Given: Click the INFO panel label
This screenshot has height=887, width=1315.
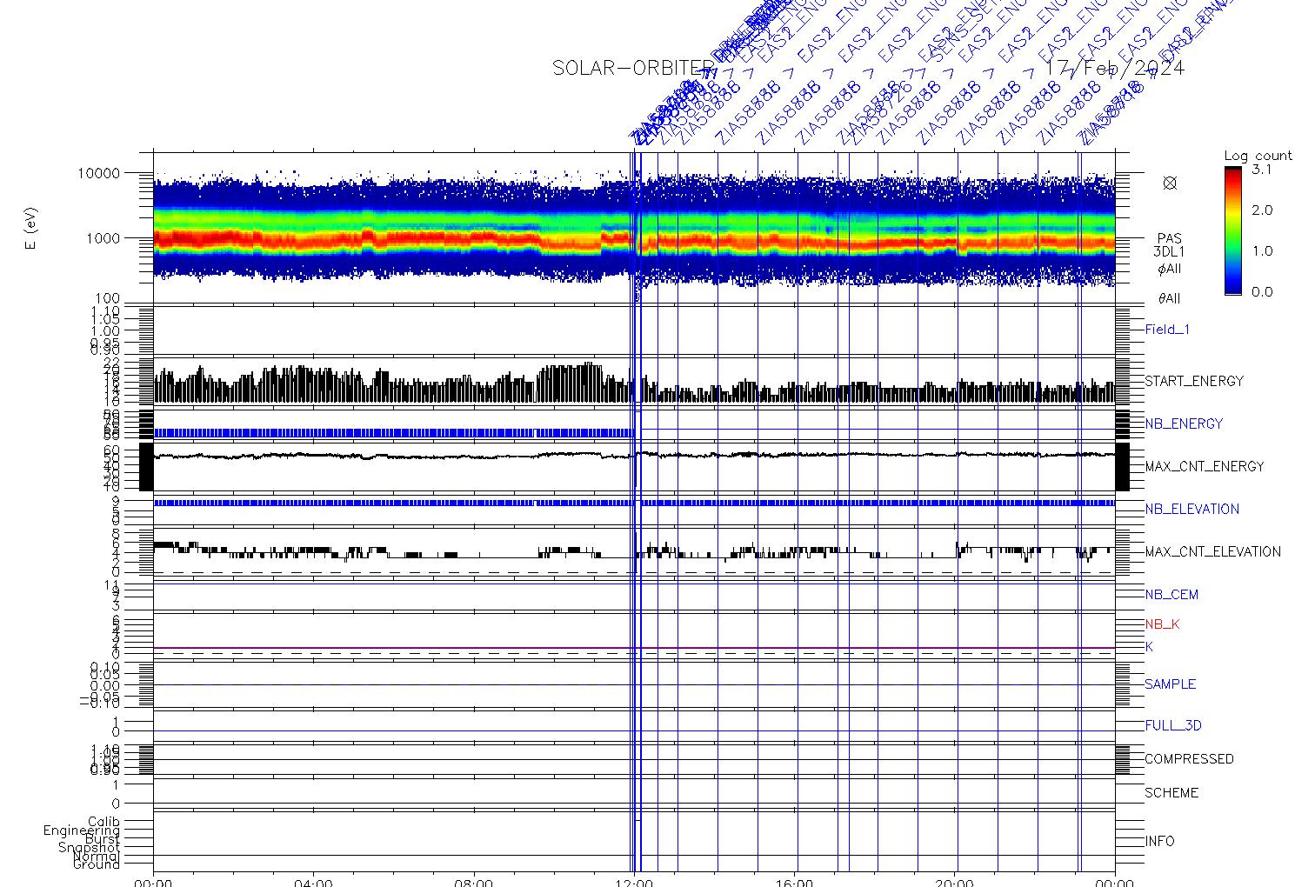Looking at the screenshot, I should pyautogui.click(x=1159, y=841).
